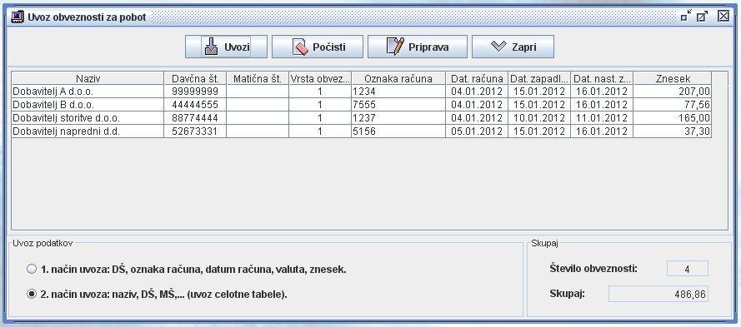Click the Skupaj total field 486,86
The image size is (741, 327).
(658, 294)
